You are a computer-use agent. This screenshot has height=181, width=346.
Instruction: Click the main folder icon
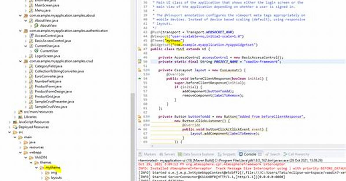(21, 137)
